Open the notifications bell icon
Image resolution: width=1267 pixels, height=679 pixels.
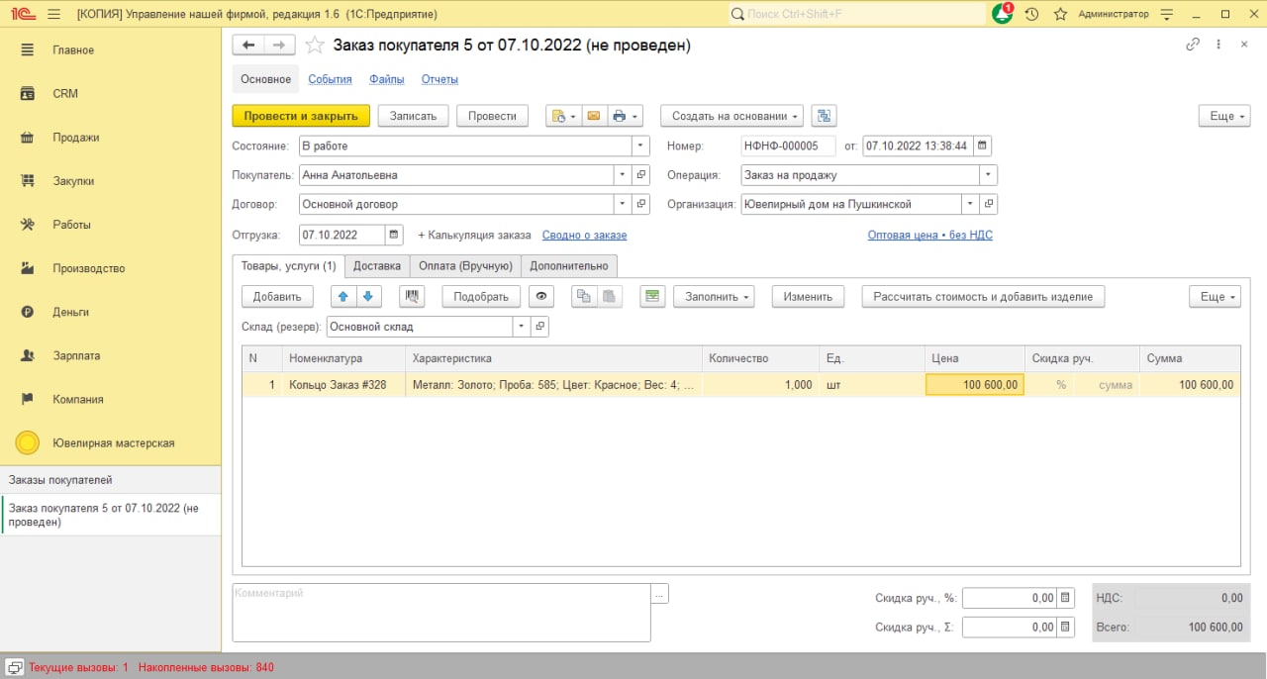(x=1002, y=14)
